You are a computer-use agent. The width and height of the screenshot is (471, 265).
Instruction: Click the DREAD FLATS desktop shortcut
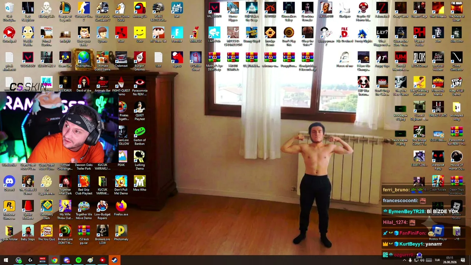click(x=438, y=109)
